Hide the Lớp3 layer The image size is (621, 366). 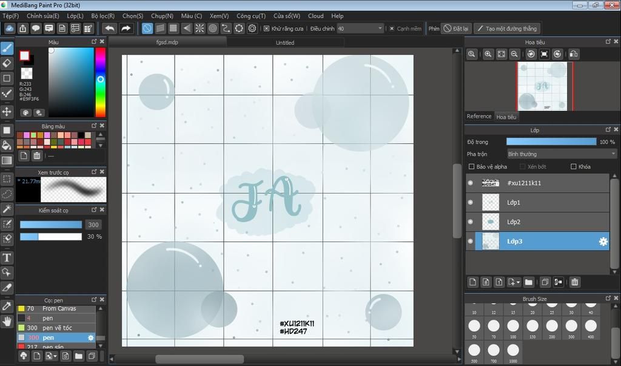click(x=471, y=241)
